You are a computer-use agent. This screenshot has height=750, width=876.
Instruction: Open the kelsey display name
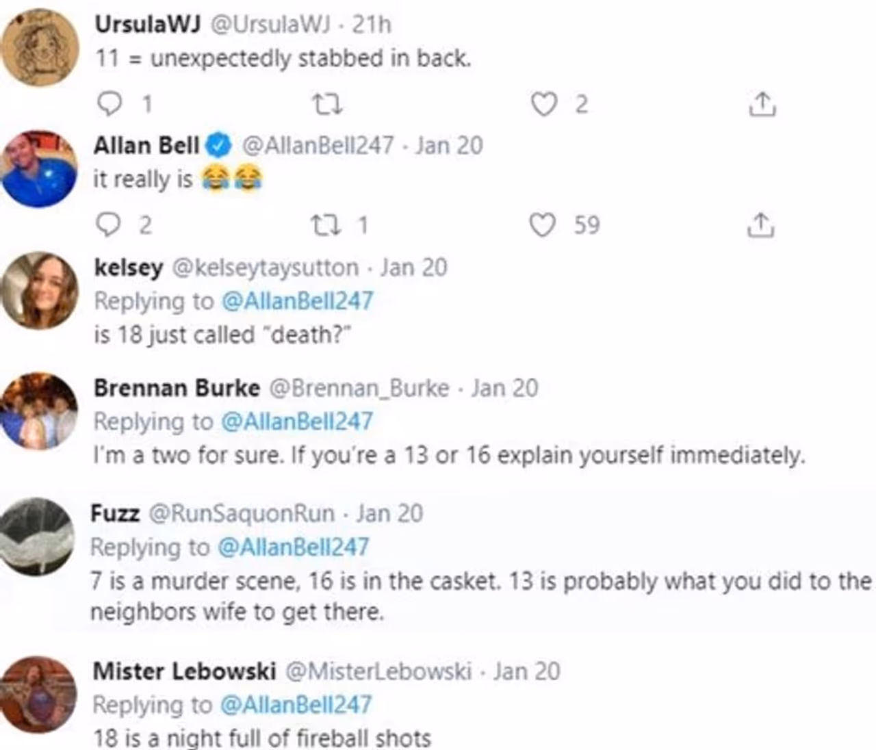click(128, 268)
